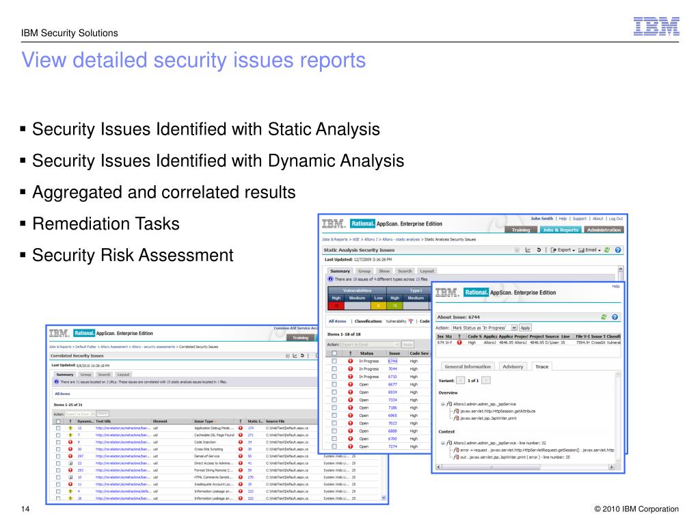Click the red High vulnerabilities count cell
700x525 pixels.
coord(336,306)
